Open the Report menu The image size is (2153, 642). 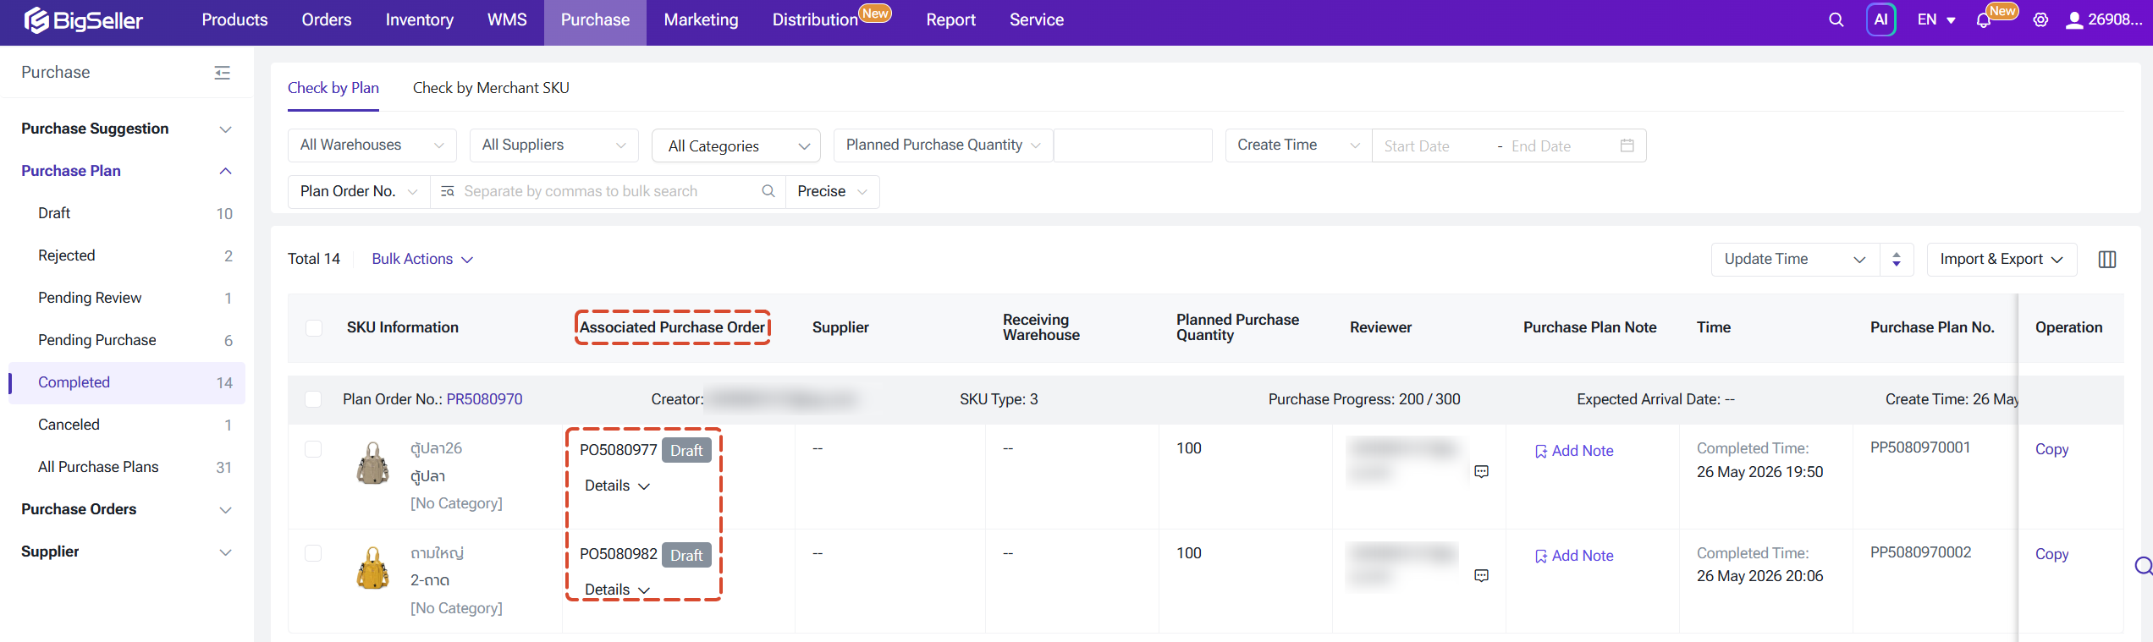point(950,19)
